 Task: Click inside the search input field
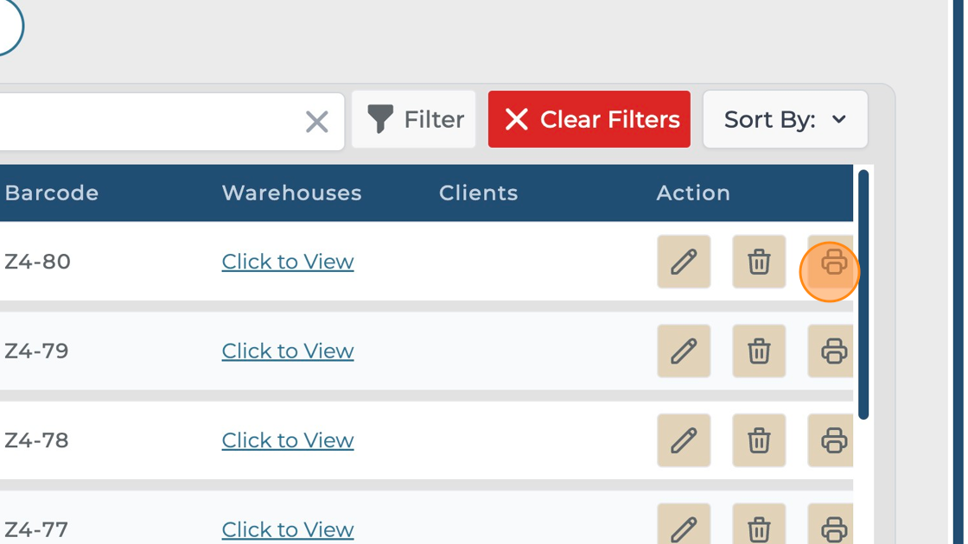pyautogui.click(x=147, y=122)
